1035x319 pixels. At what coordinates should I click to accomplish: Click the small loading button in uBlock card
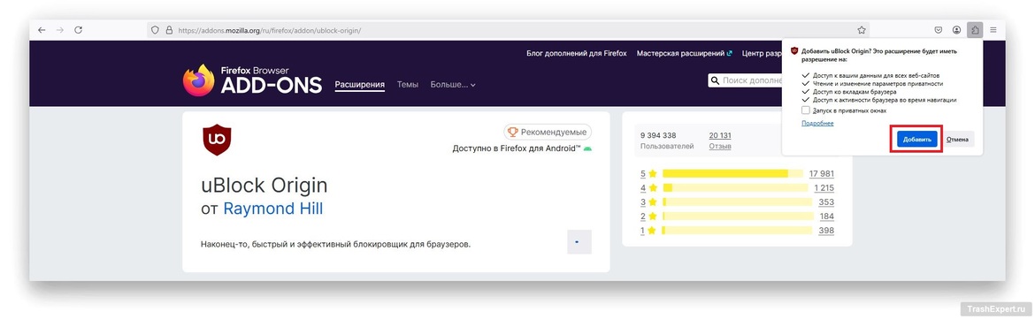point(579,242)
